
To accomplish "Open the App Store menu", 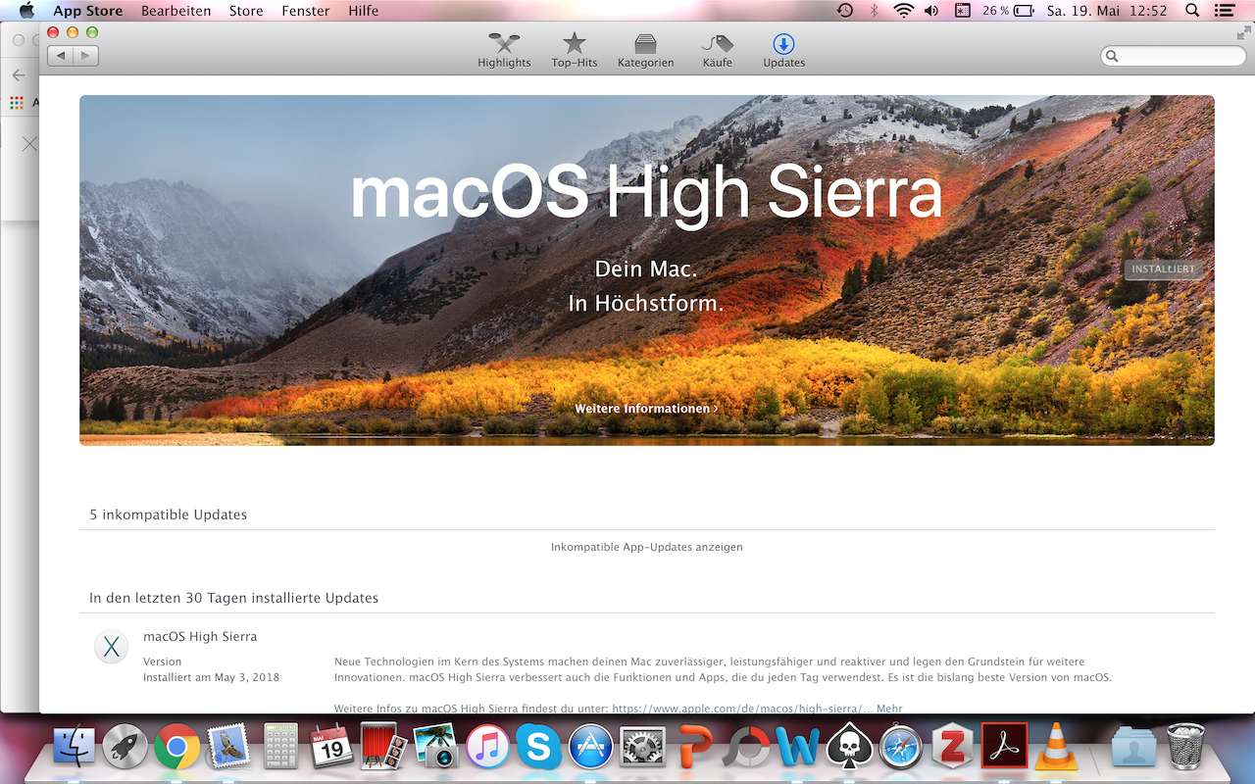I will tap(87, 11).
